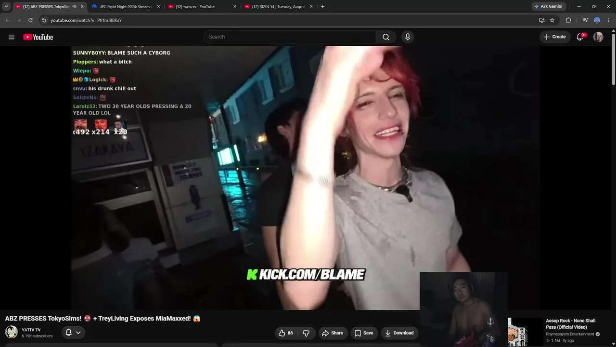Viewport: 616px width, 347px height.
Task: Open the Chrome profile icon
Action: pyautogui.click(x=597, y=20)
